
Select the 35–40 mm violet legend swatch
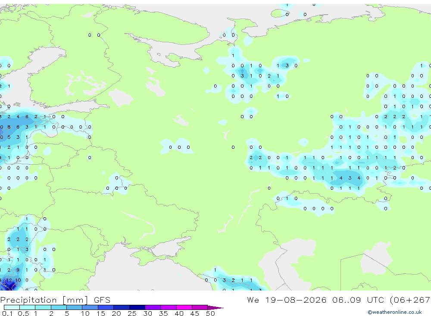[x=169, y=307]
